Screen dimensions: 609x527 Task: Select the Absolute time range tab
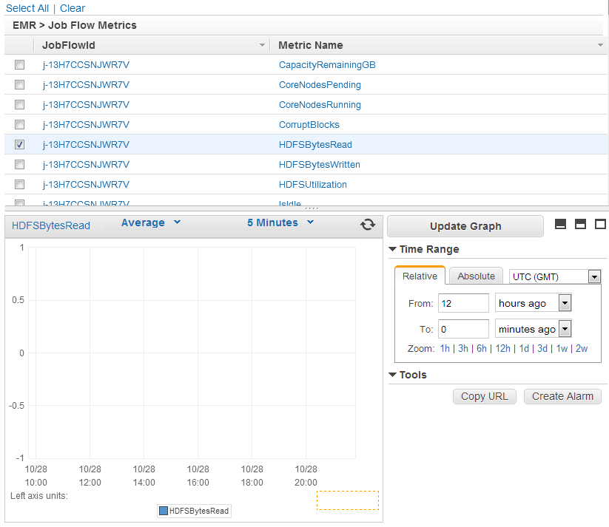click(x=476, y=276)
